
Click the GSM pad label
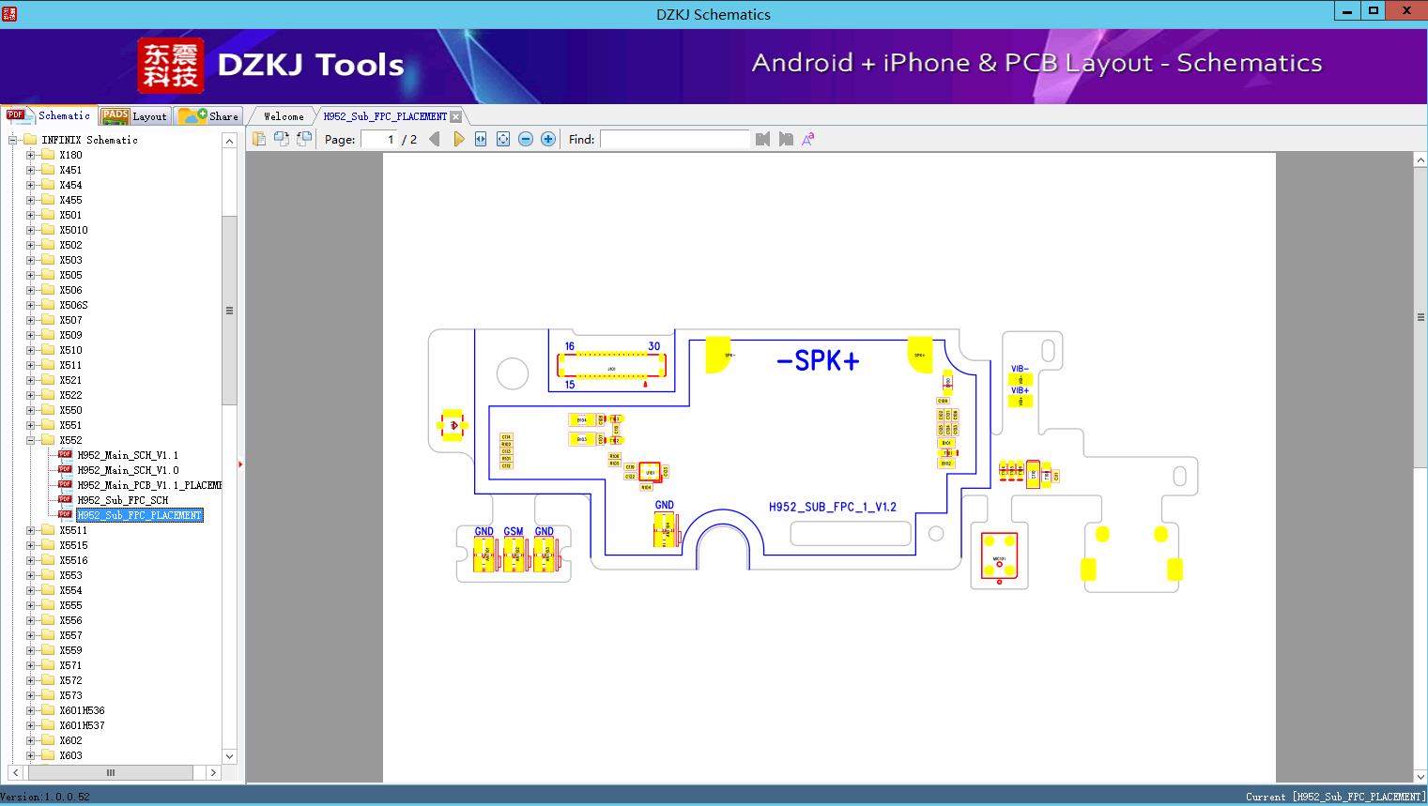(x=513, y=531)
